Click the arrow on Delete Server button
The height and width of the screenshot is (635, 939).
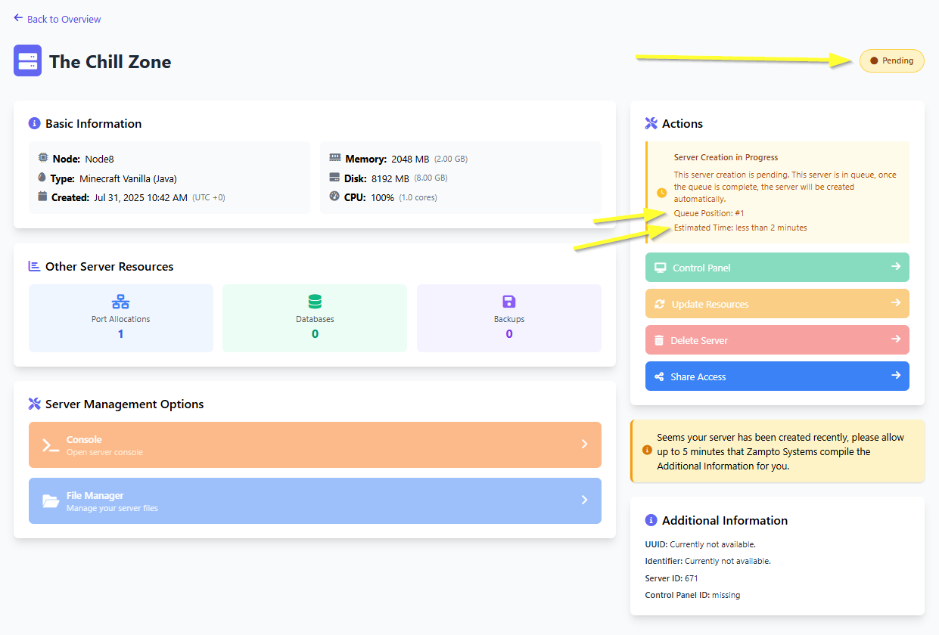pos(896,339)
